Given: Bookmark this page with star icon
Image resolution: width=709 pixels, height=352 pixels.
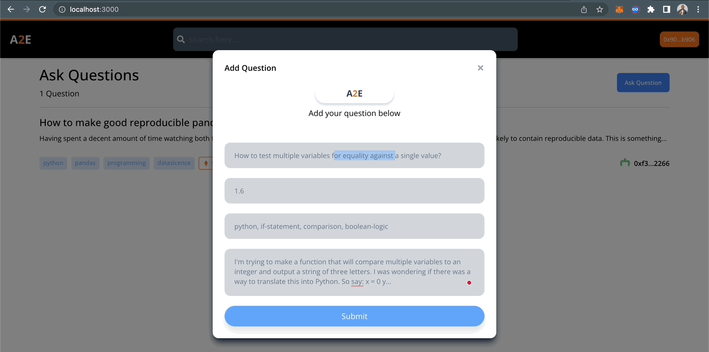Looking at the screenshot, I should click(600, 9).
